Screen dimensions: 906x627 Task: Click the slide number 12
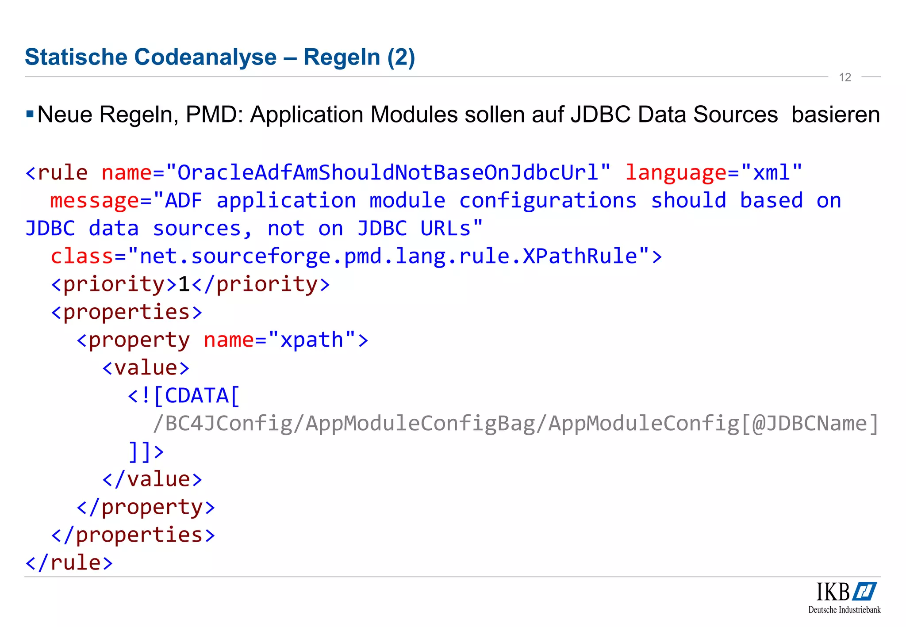tap(845, 77)
